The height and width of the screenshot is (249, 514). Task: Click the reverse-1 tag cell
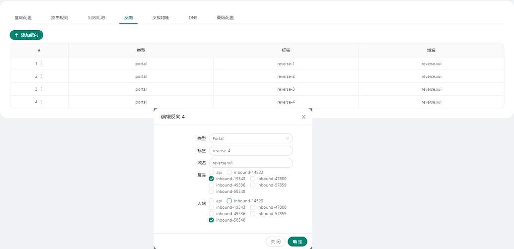tap(286, 64)
